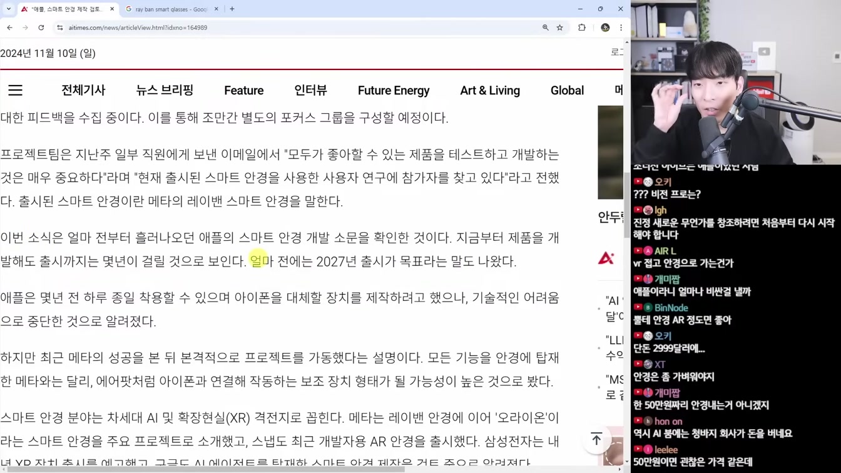
Task: Click the chat username 'lgh'
Action: click(x=660, y=210)
